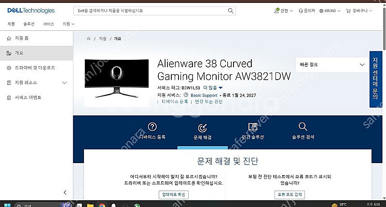Click the 오류 코드 입력 button

coord(289,194)
